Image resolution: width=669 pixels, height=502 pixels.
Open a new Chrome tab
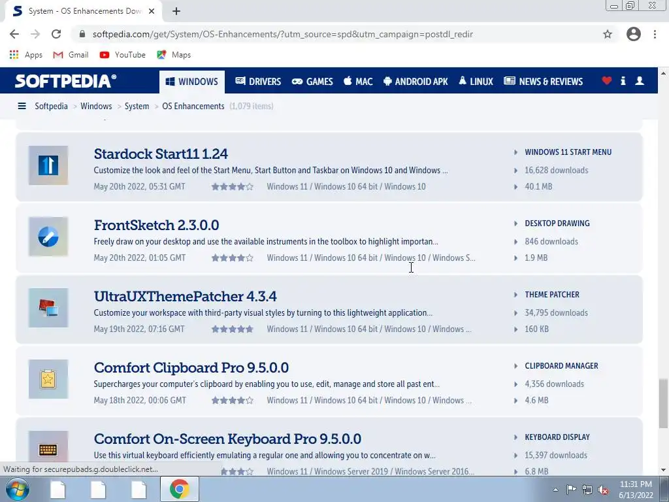point(176,11)
